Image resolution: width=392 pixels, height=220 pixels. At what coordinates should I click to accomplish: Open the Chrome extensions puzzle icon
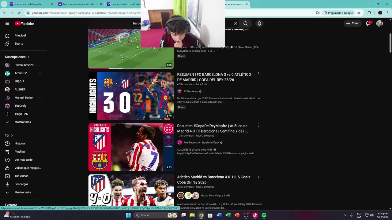click(369, 13)
